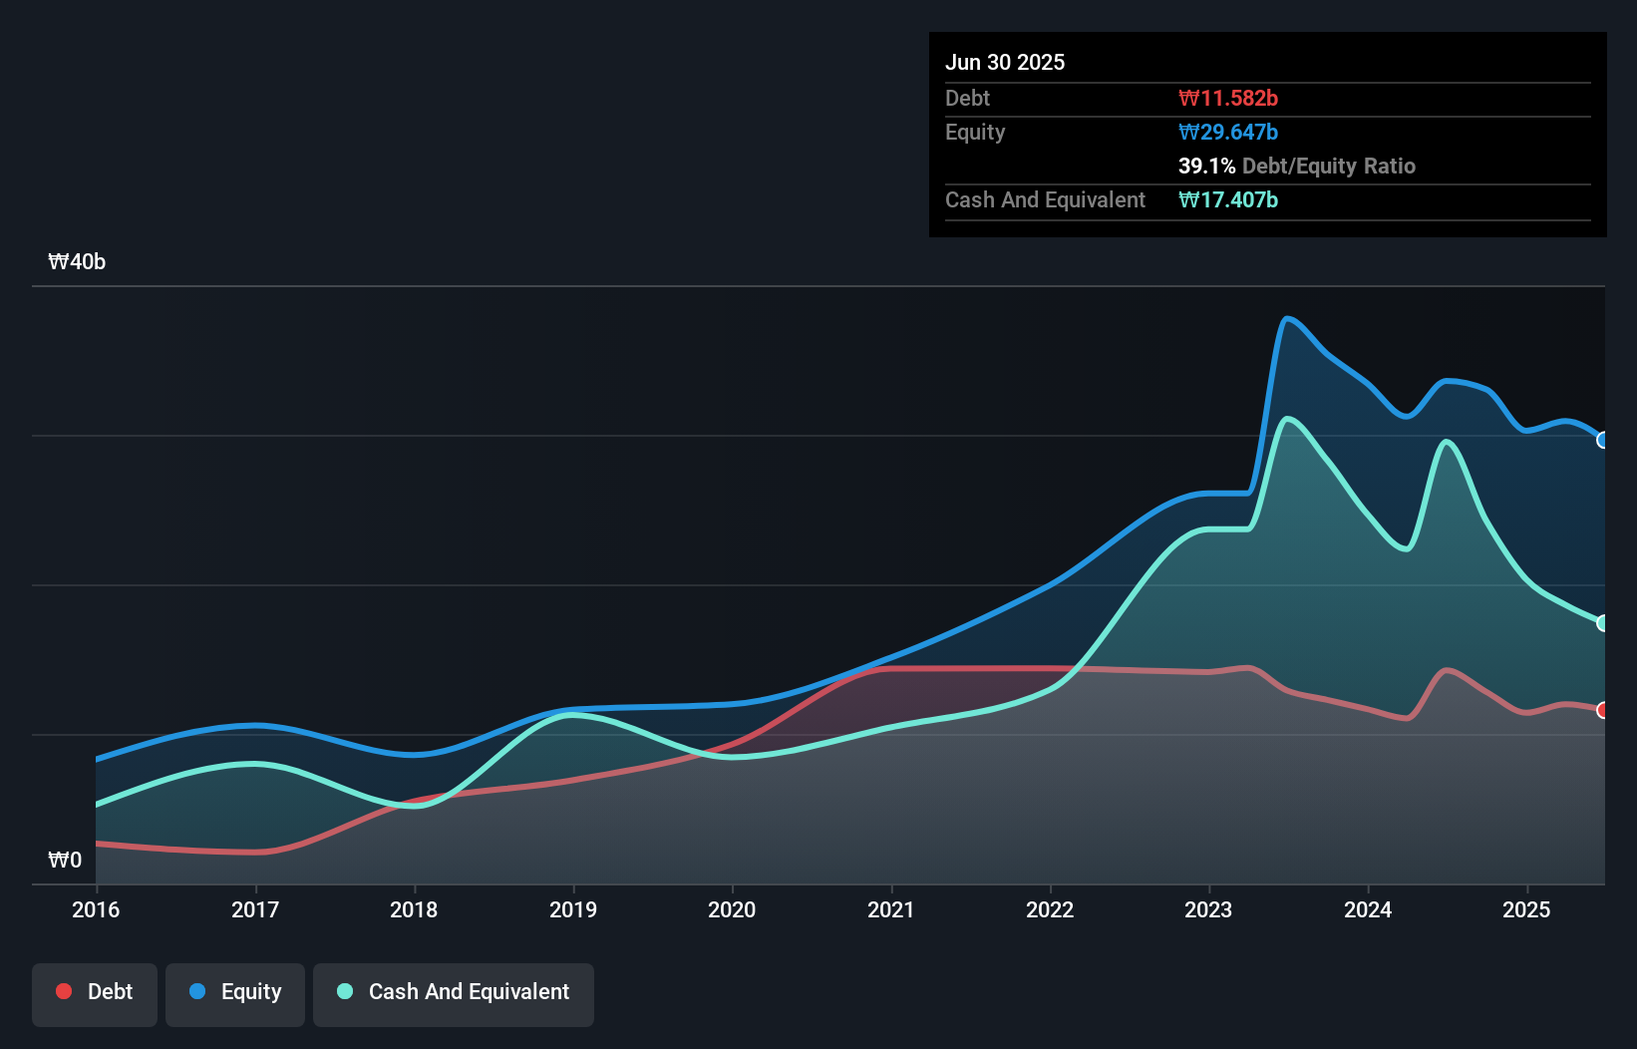
Task: Select the blue Equity endpoint marker on chart
Action: coord(1603,440)
